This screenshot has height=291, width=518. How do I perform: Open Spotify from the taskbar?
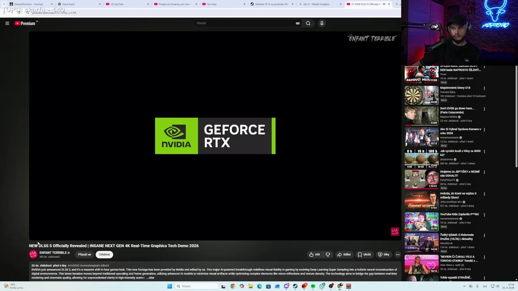coord(313,286)
